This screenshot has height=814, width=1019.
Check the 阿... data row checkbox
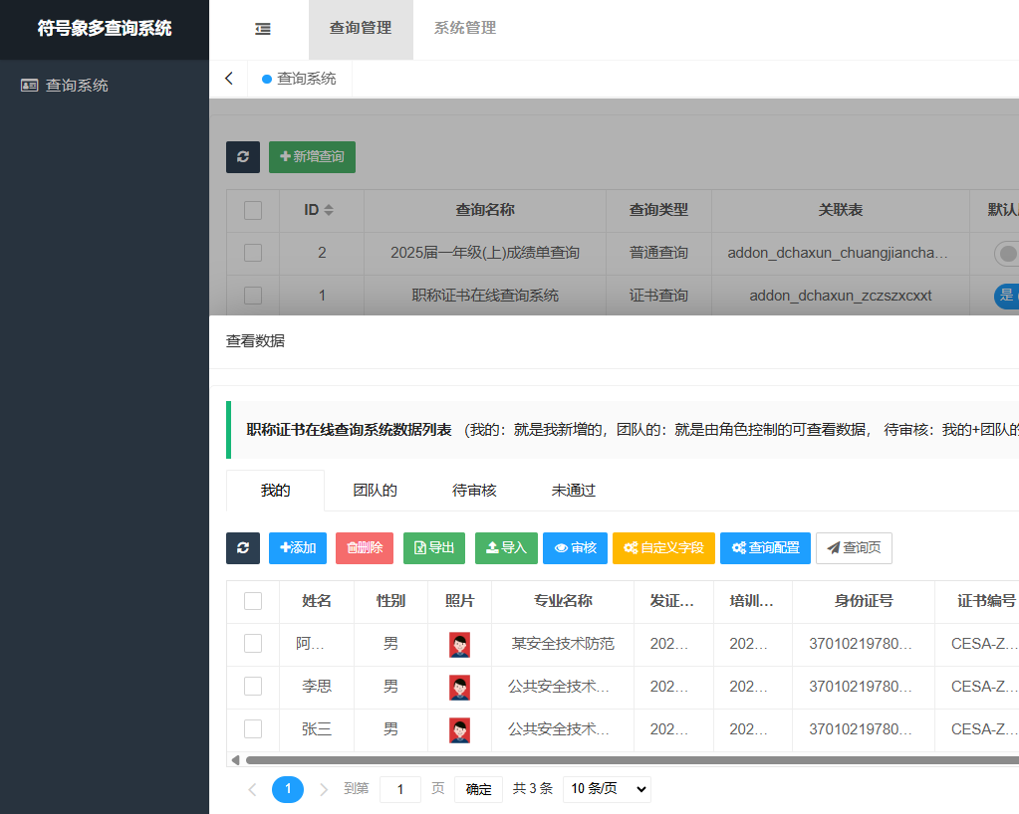[253, 644]
